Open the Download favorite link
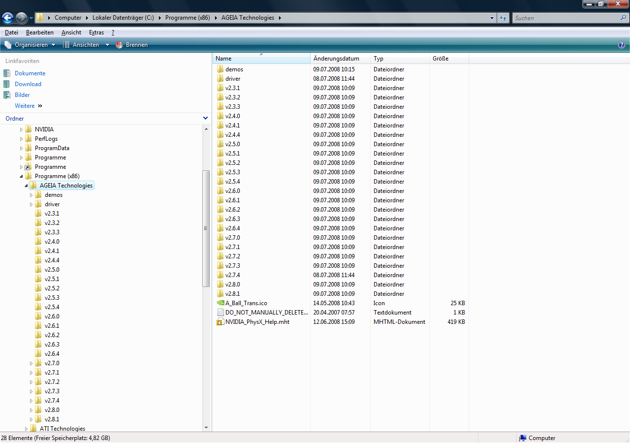Image resolution: width=630 pixels, height=443 pixels. point(28,84)
